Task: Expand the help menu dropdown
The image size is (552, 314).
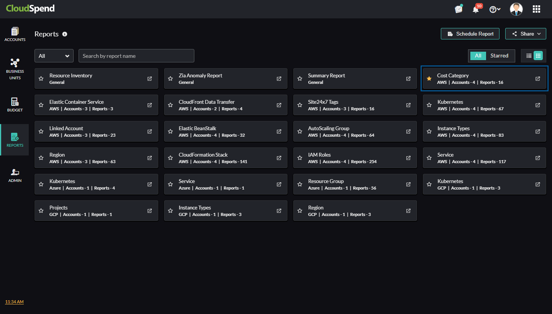Action: [x=495, y=10]
